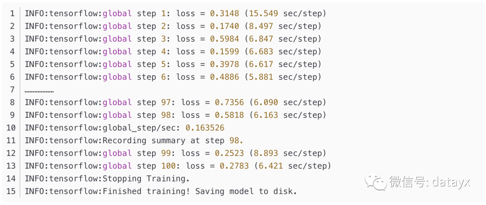
Task: Click loss value 0.1740 on step 2
Action: (x=225, y=26)
